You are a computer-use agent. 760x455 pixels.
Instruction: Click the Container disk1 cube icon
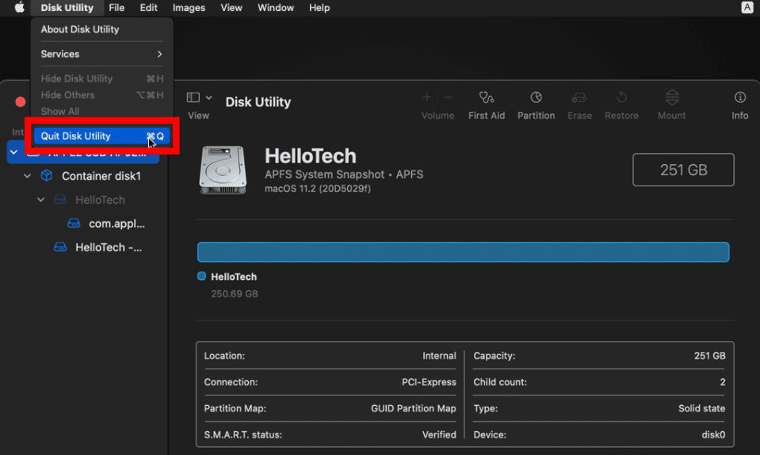click(x=47, y=175)
